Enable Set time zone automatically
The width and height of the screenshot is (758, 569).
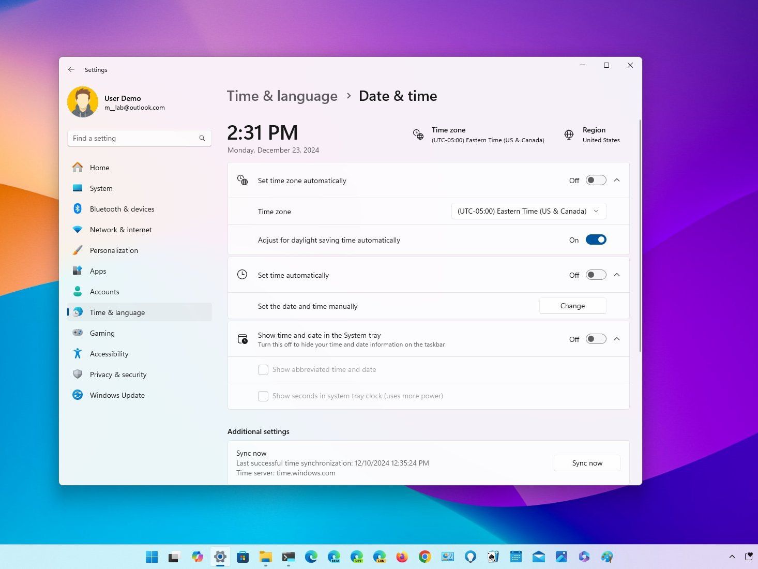(595, 180)
